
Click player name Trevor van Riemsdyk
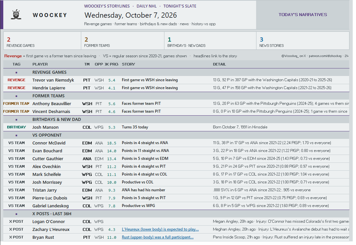click(x=53, y=80)
